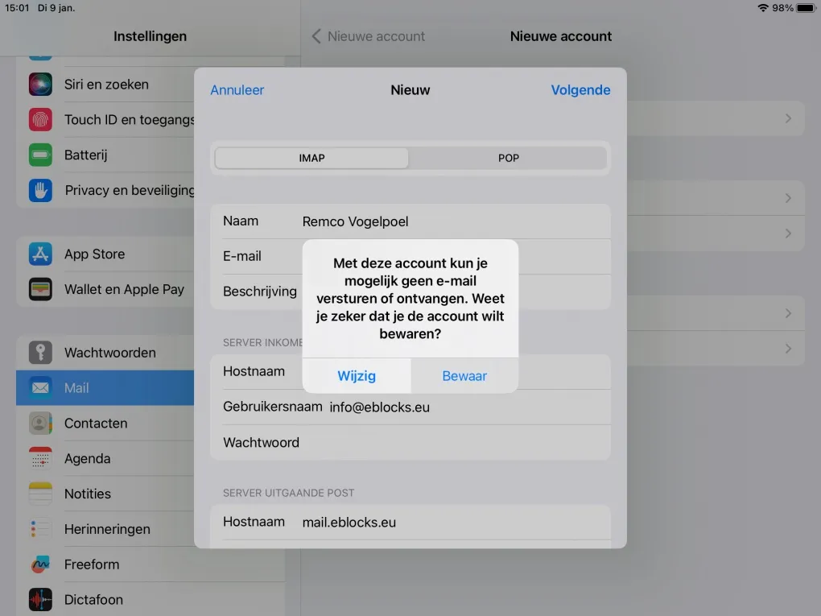Viewport: 821px width, 616px height.
Task: Tap the incoming server Wachtwoord field
Action: pos(451,443)
